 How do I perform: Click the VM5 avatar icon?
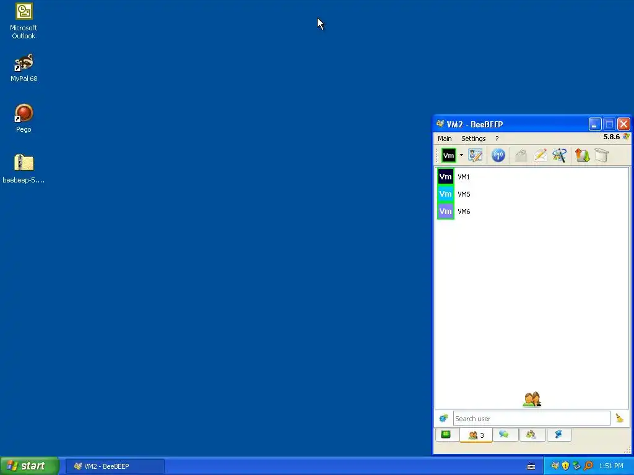pyautogui.click(x=446, y=194)
